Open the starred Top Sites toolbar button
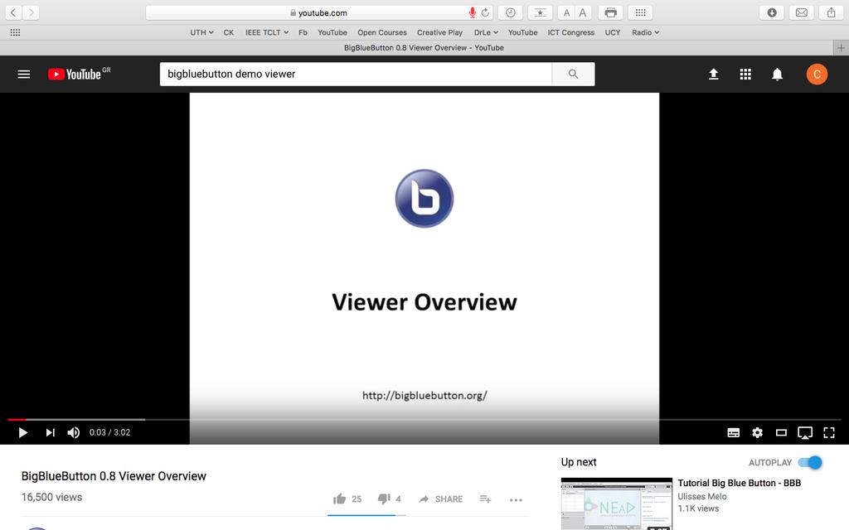849x530 pixels. (x=540, y=12)
